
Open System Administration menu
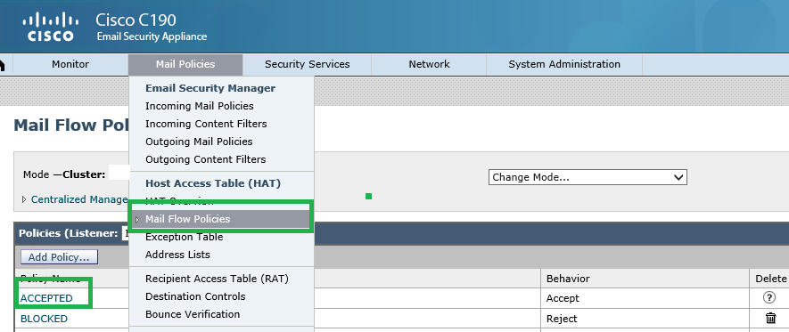(564, 64)
